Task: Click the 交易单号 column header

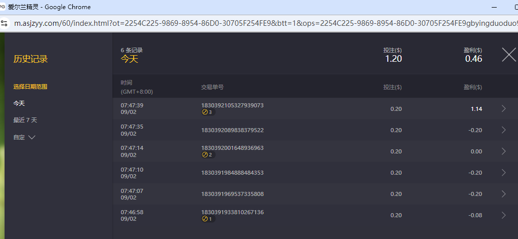Action: [212, 87]
